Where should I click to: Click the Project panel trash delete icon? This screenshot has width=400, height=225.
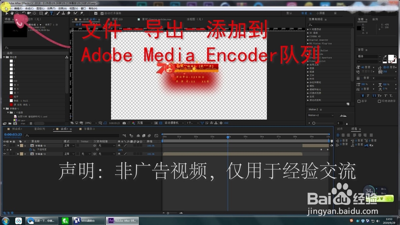pyautogui.click(x=31, y=124)
